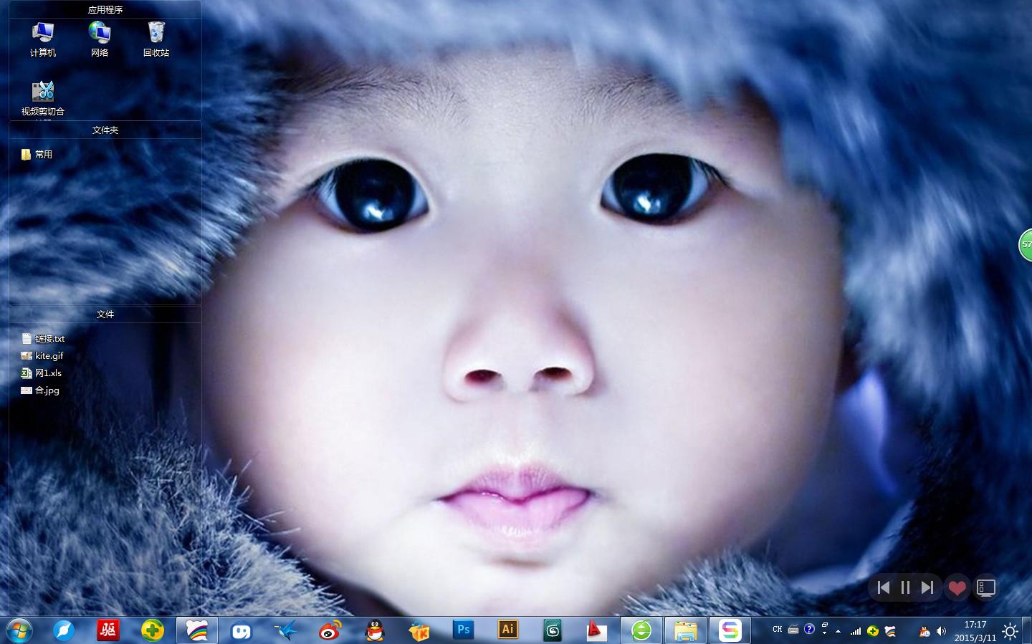Open the QQ penguin taskbar icon
This screenshot has height=644, width=1032.
pyautogui.click(x=375, y=630)
